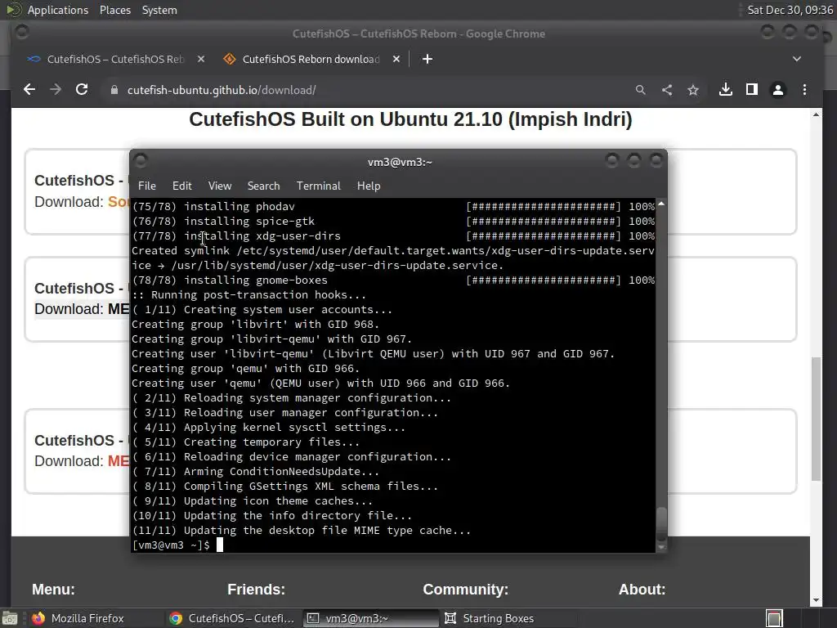Click the red ME download link in third card

click(119, 461)
